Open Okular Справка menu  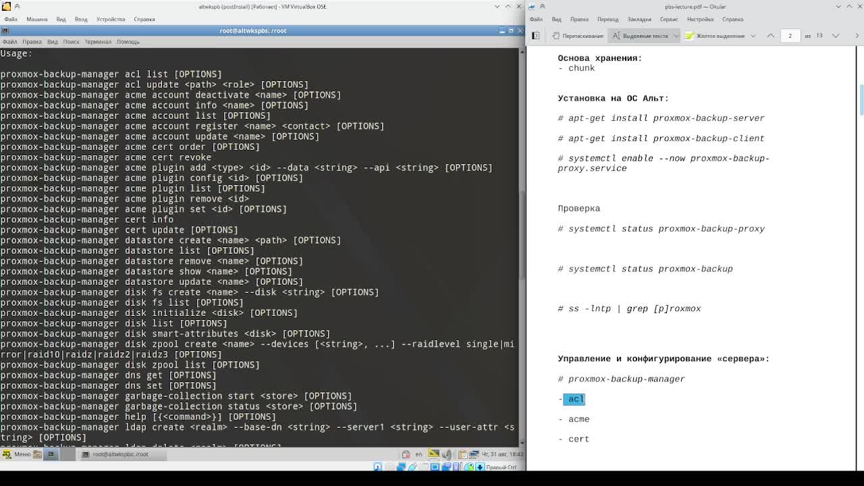click(732, 19)
